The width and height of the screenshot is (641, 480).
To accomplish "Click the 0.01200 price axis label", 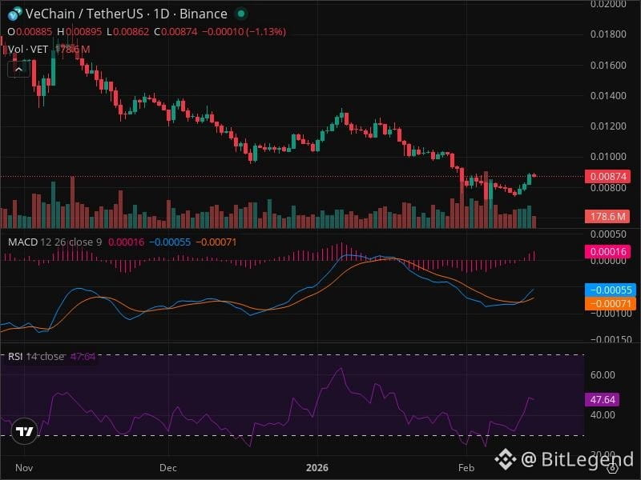I will tap(608, 126).
